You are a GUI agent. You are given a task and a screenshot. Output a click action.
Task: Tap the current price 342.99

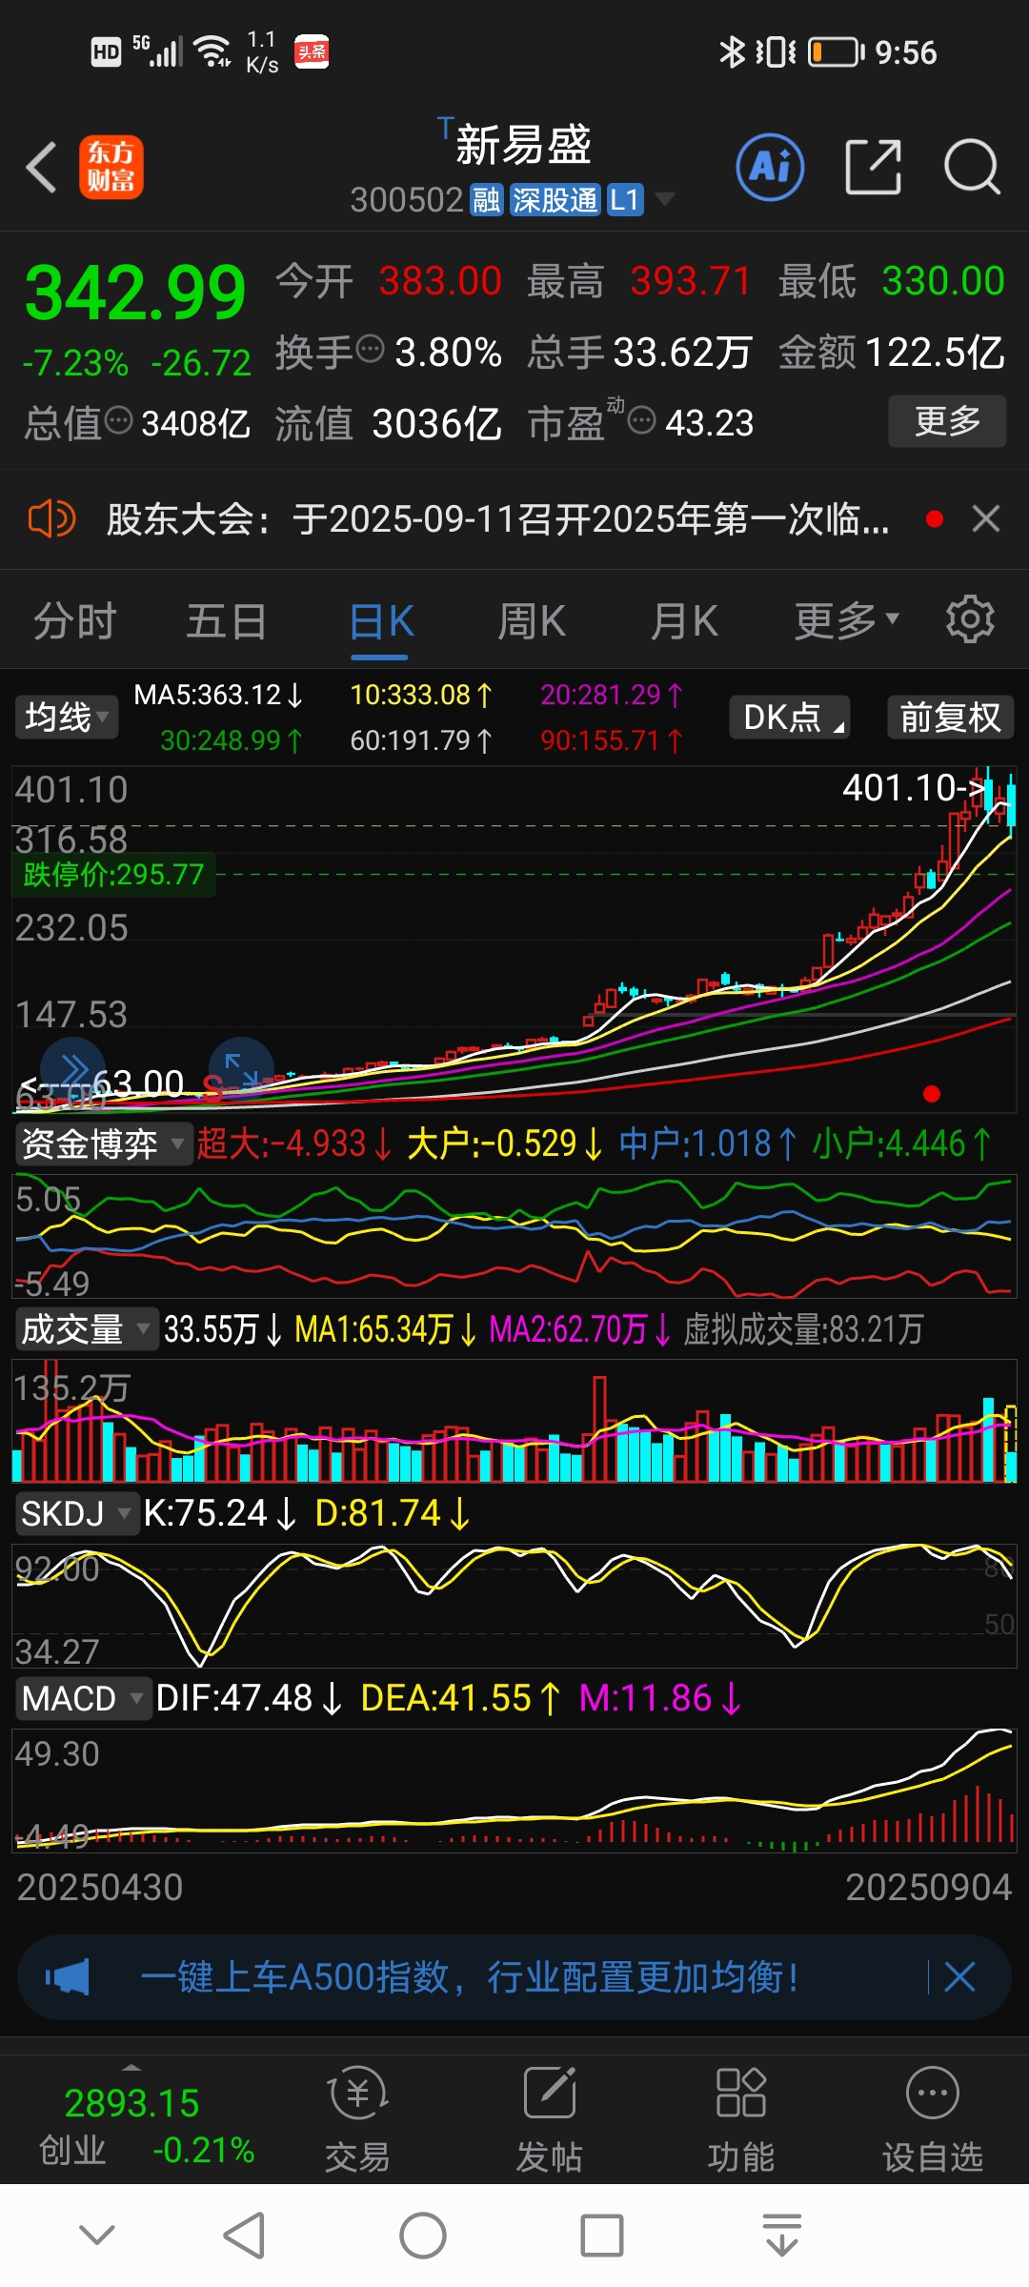coord(135,293)
